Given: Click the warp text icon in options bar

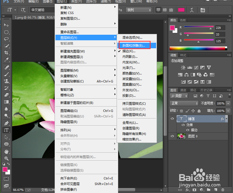Looking at the screenshot, I should pyautogui.click(x=192, y=10).
